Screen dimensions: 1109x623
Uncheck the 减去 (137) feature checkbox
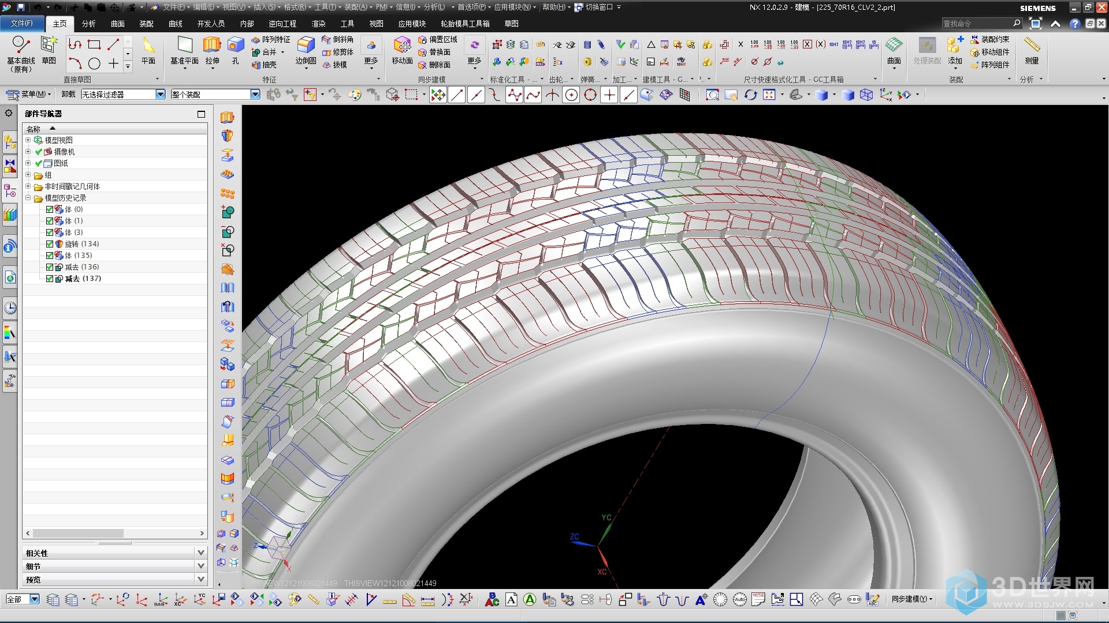click(x=50, y=279)
